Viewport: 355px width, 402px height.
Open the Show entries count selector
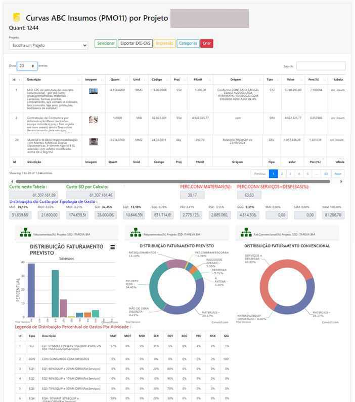(27, 66)
